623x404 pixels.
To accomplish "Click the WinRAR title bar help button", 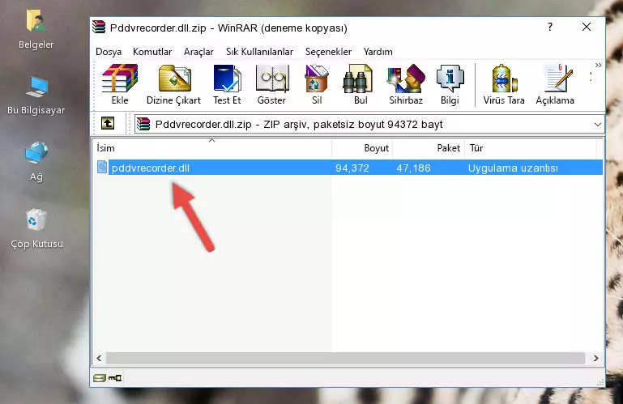I will tap(550, 27).
